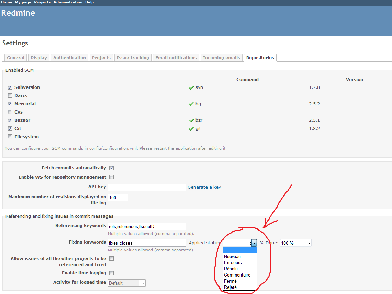The width and height of the screenshot is (392, 294).
Task: Collapse the Applied status dropdown arrow
Action: 254,243
